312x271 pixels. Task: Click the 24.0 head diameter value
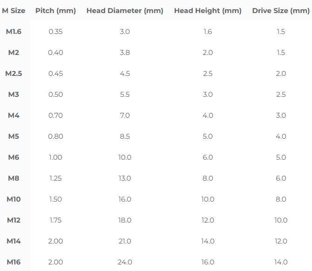tap(125, 262)
